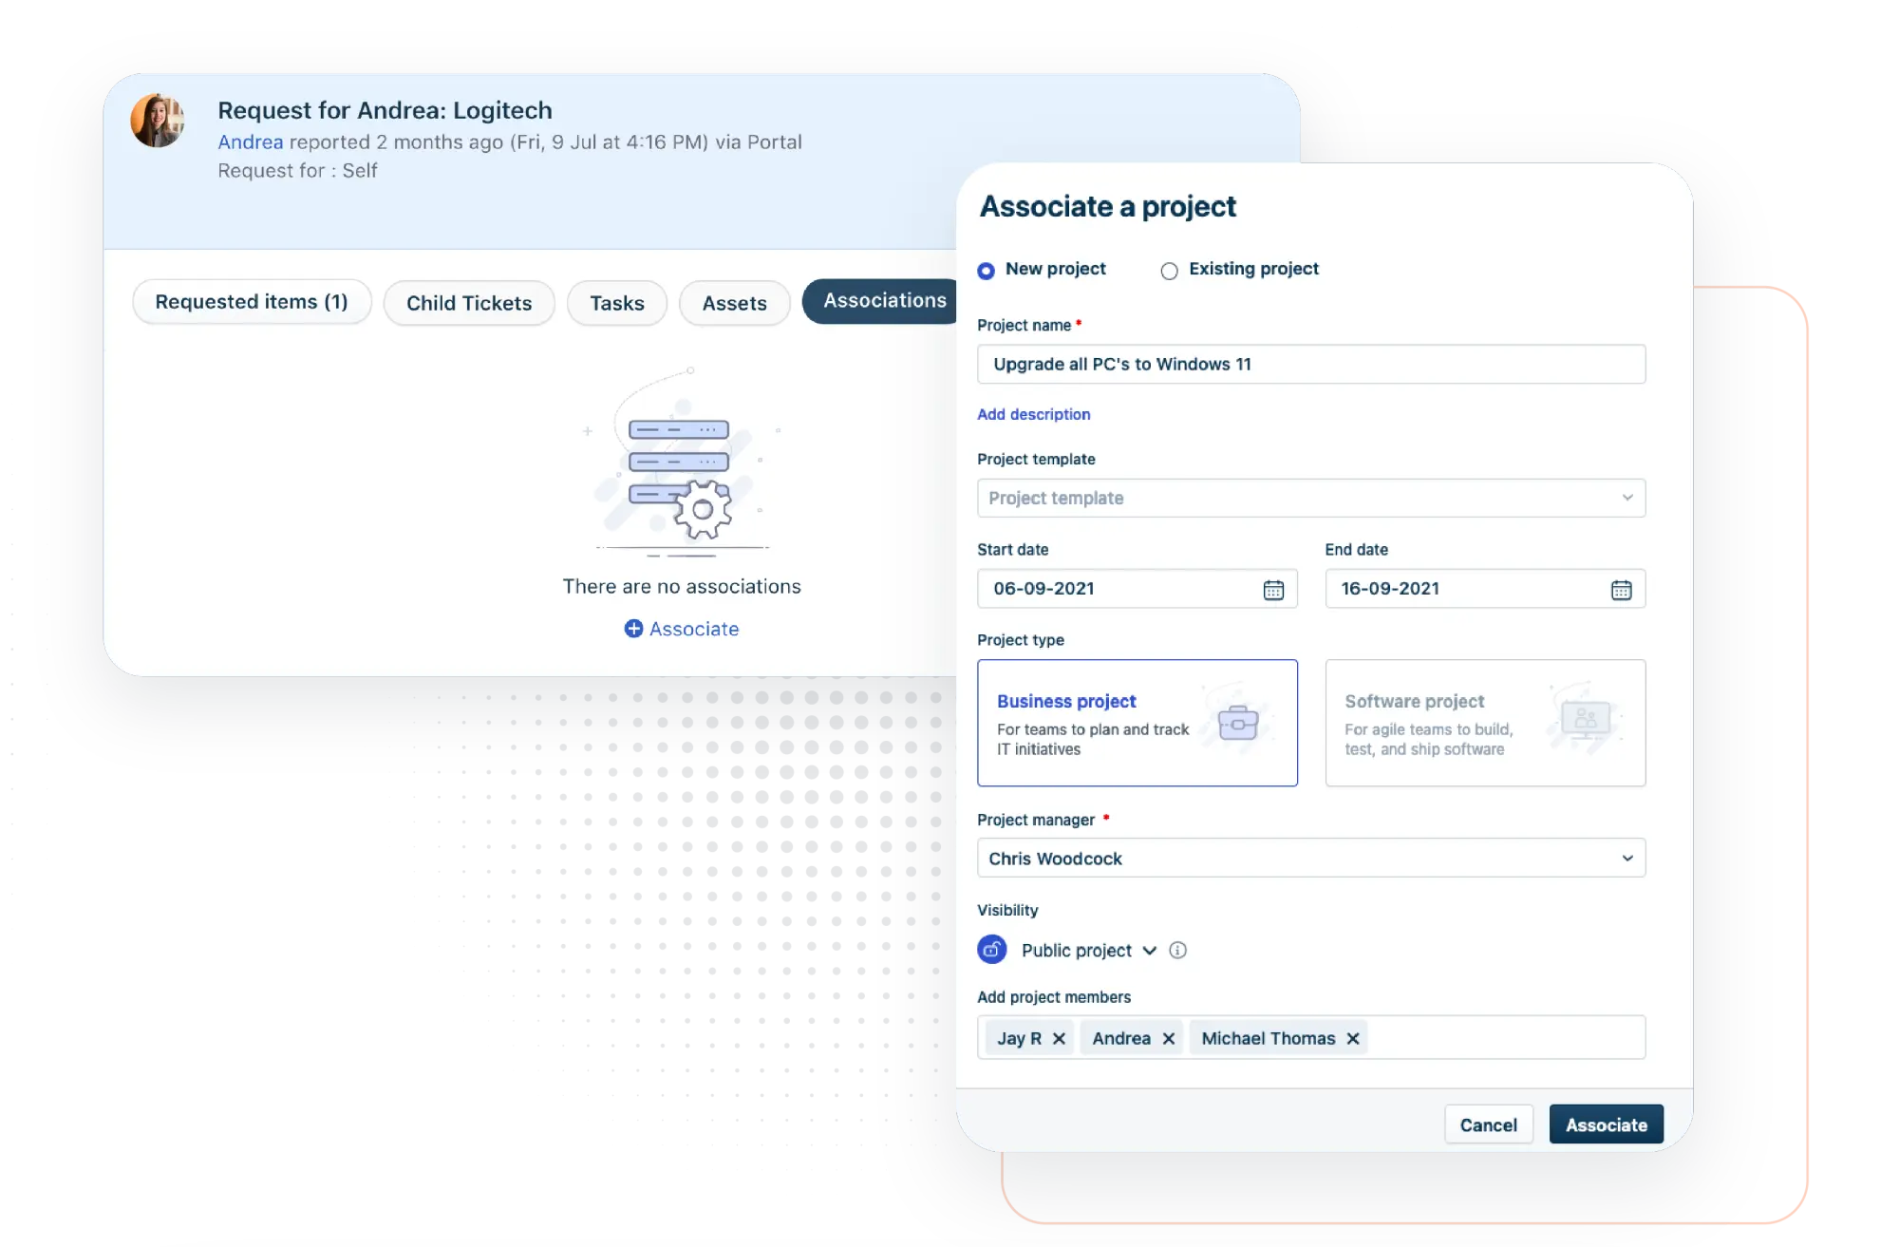The height and width of the screenshot is (1247, 1899).
Task: Open the Project template dropdown
Action: point(1310,498)
